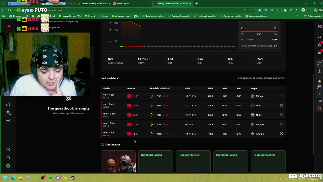Click the party icon with badge 4
Screen dimensions: 323x182
[319, 63]
